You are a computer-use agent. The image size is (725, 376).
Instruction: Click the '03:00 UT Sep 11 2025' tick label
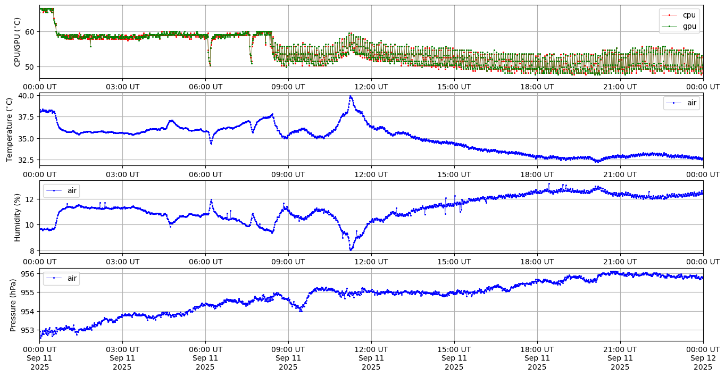click(122, 358)
